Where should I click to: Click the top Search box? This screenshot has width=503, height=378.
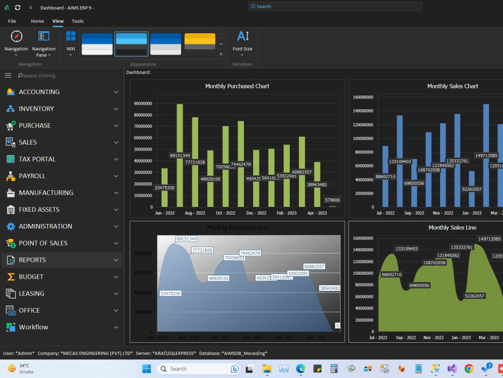tap(335, 7)
